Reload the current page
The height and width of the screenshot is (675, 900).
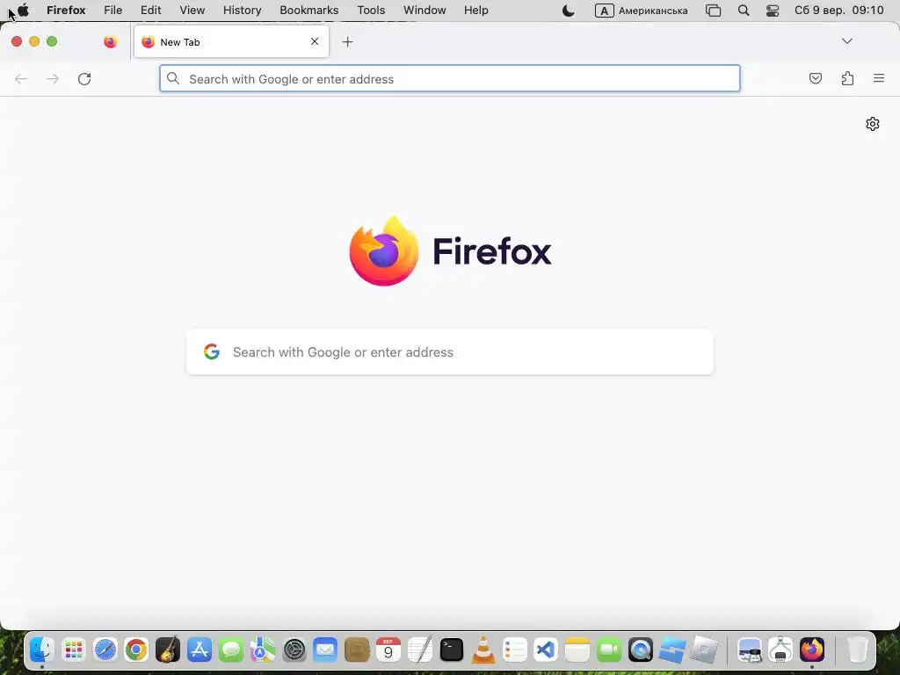tap(84, 78)
